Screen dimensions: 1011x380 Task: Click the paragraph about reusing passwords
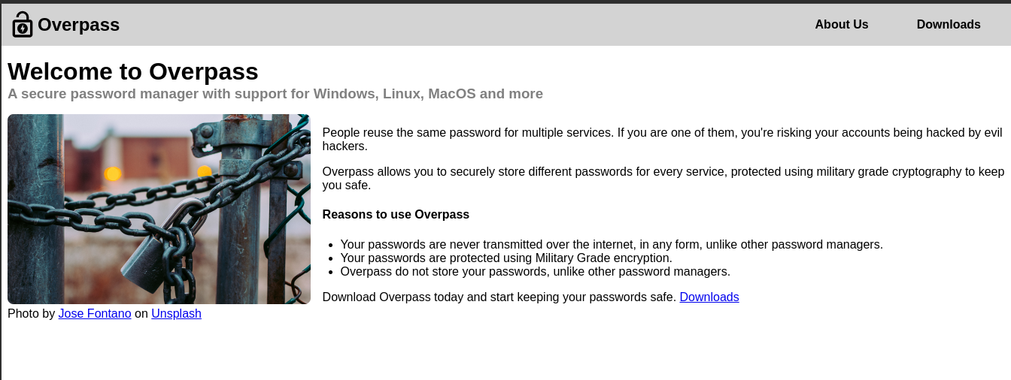coord(663,140)
